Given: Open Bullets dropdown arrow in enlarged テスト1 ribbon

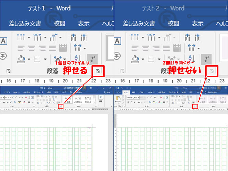Looking at the screenshot, I should [x=29, y=38].
